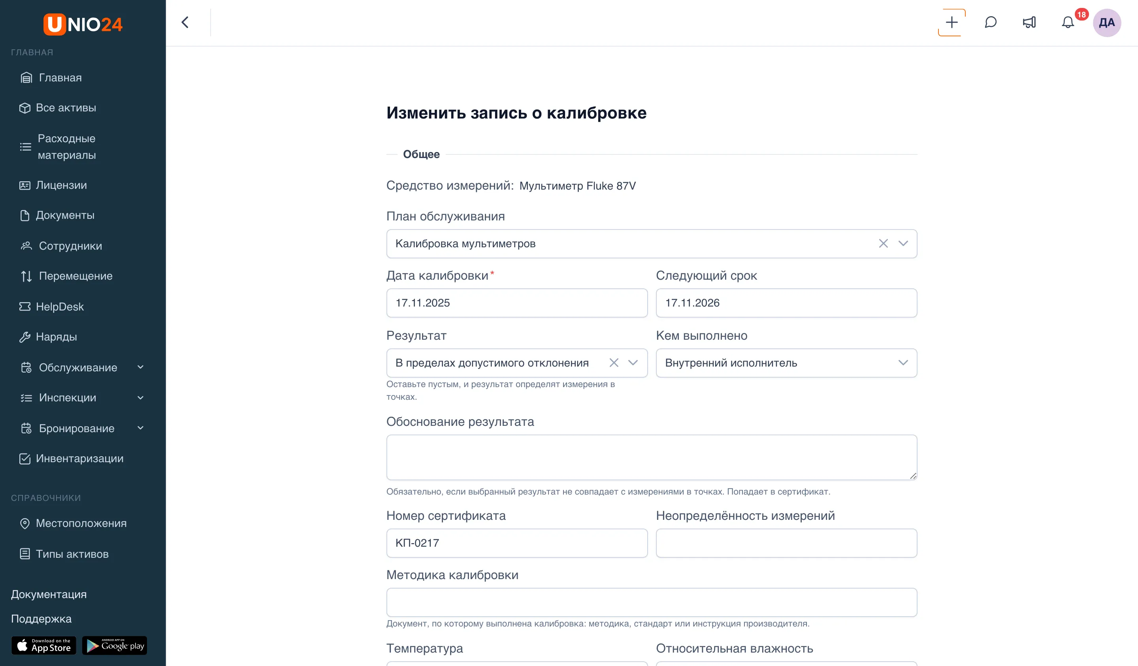Open the План обслуживания dropdown
Viewport: 1138px width, 666px height.
(x=903, y=243)
